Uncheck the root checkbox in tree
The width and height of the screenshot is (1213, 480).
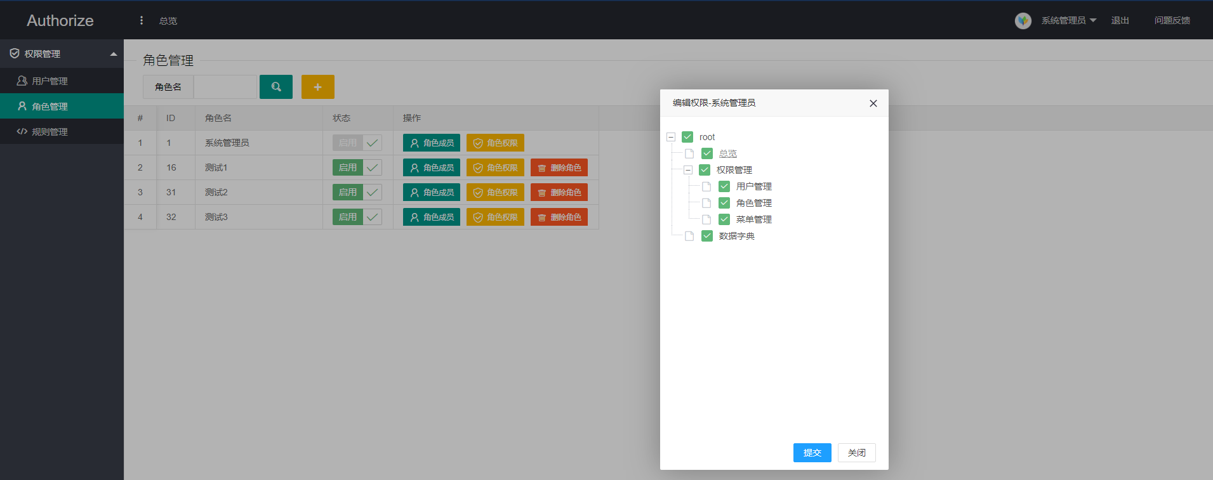tap(687, 137)
